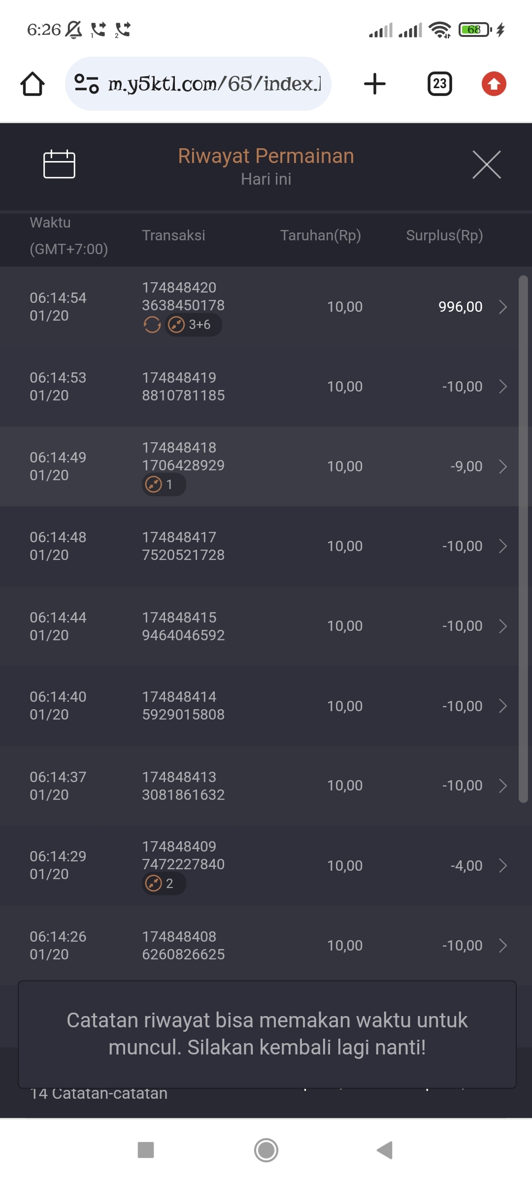Open details for the 06:14:53 row chevron
532x1182 pixels.
coord(503,387)
